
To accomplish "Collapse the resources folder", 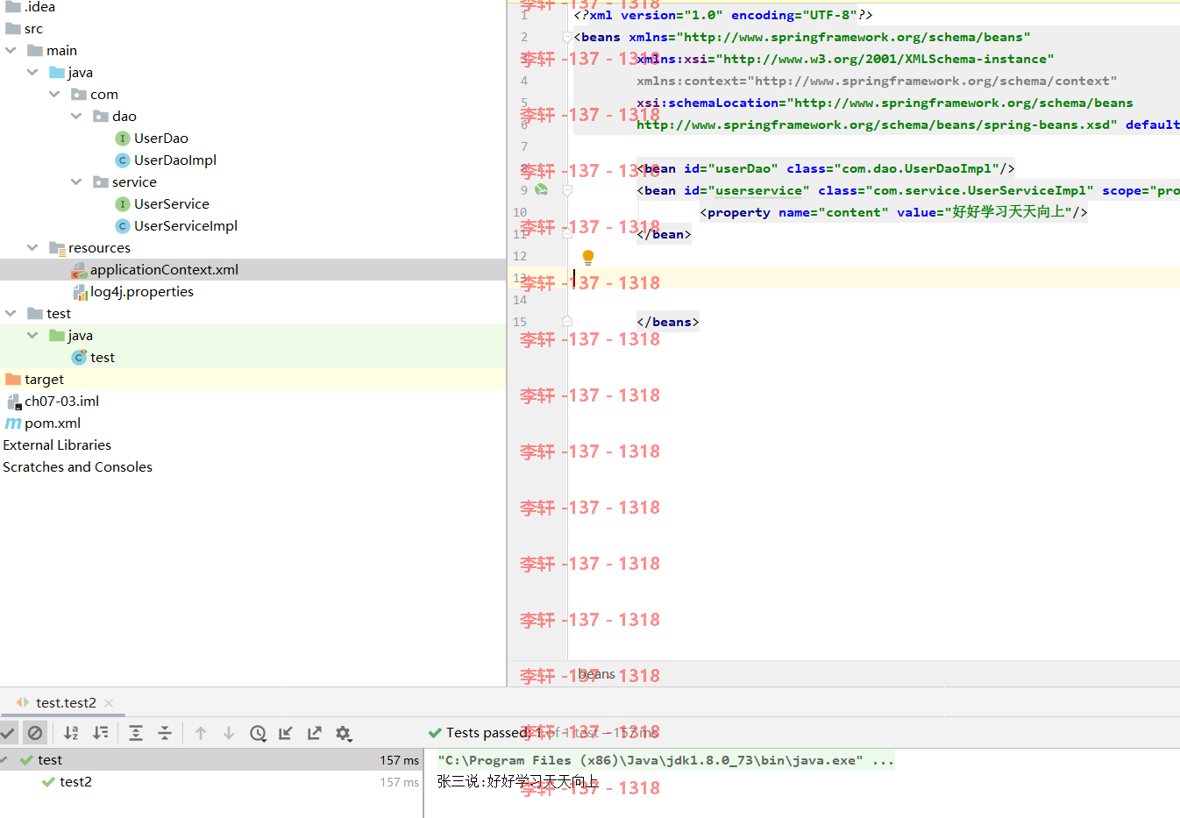I will click(32, 248).
